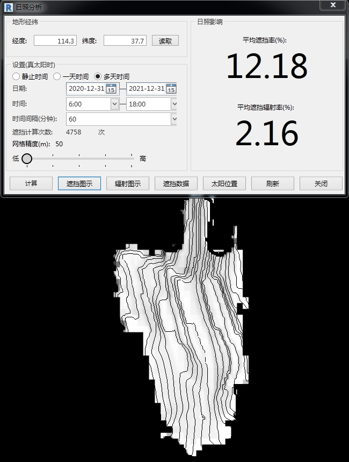Click the 网格精度 value 50
349x462 pixels.
[59, 144]
